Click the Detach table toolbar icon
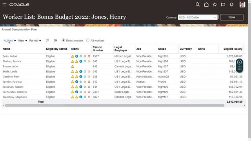This screenshot has width=251, height=141. pyautogui.click(x=55, y=40)
